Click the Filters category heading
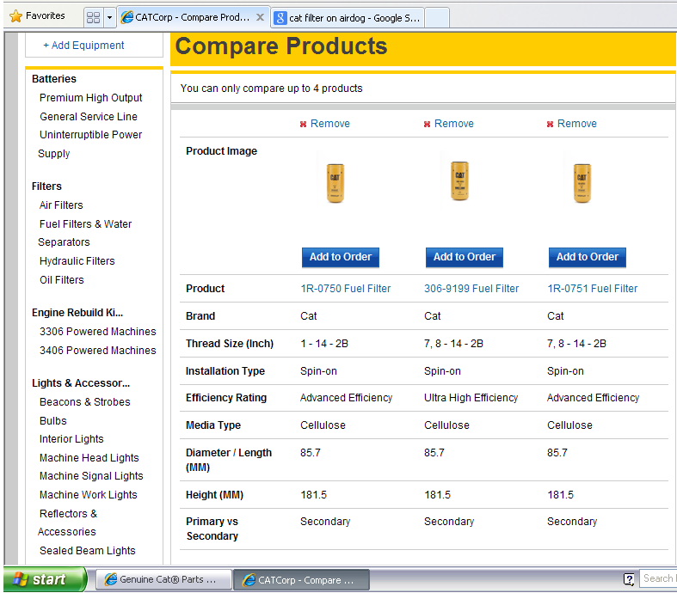Screen dimensions: 677x593 tap(46, 186)
